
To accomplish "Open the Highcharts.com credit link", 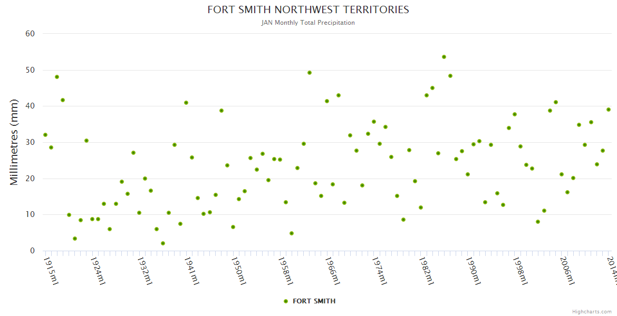I will pyautogui.click(x=592, y=311).
